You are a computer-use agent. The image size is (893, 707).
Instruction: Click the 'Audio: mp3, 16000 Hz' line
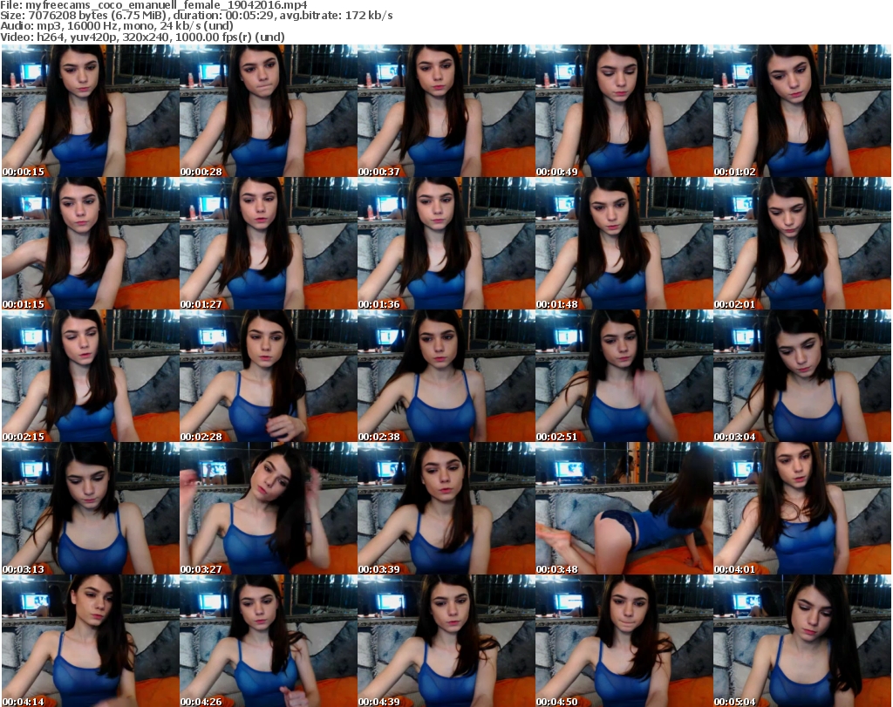(117, 26)
